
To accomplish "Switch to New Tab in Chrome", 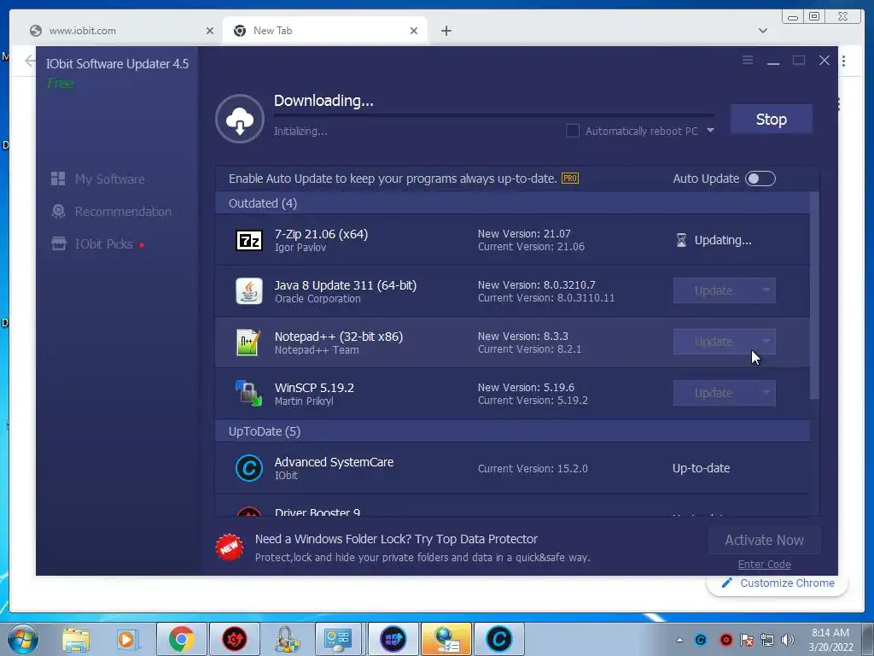I will pyautogui.click(x=325, y=31).
